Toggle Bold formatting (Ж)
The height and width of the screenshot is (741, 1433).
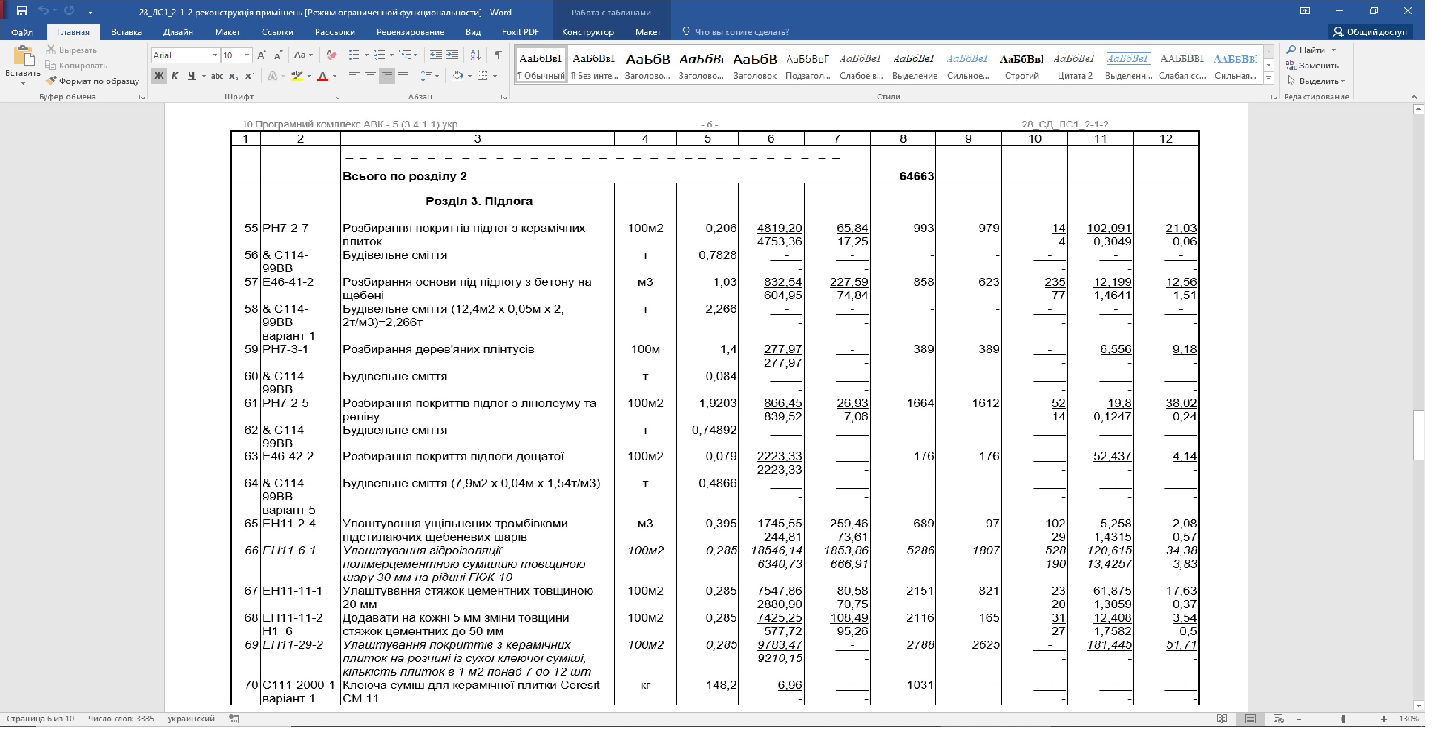point(159,76)
